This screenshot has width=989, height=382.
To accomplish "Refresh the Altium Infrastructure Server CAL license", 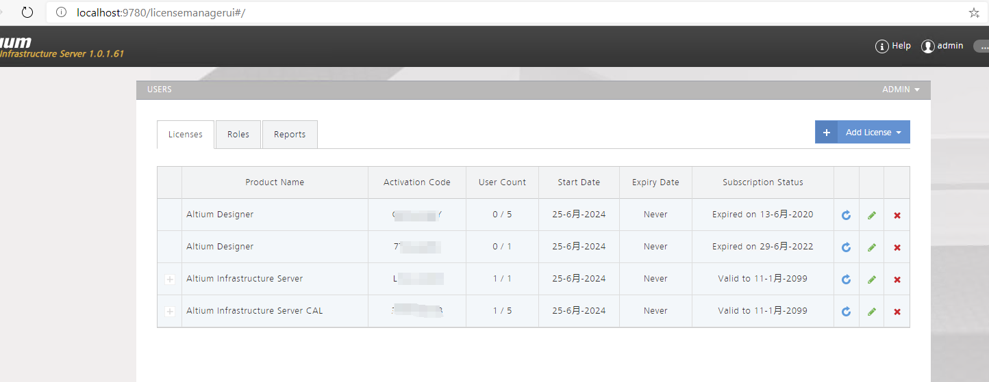I will (x=846, y=312).
